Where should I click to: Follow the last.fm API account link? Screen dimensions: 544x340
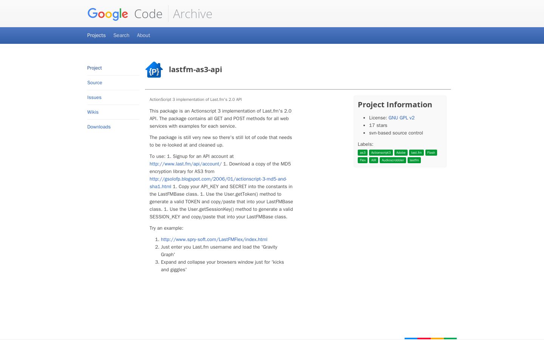point(185,164)
